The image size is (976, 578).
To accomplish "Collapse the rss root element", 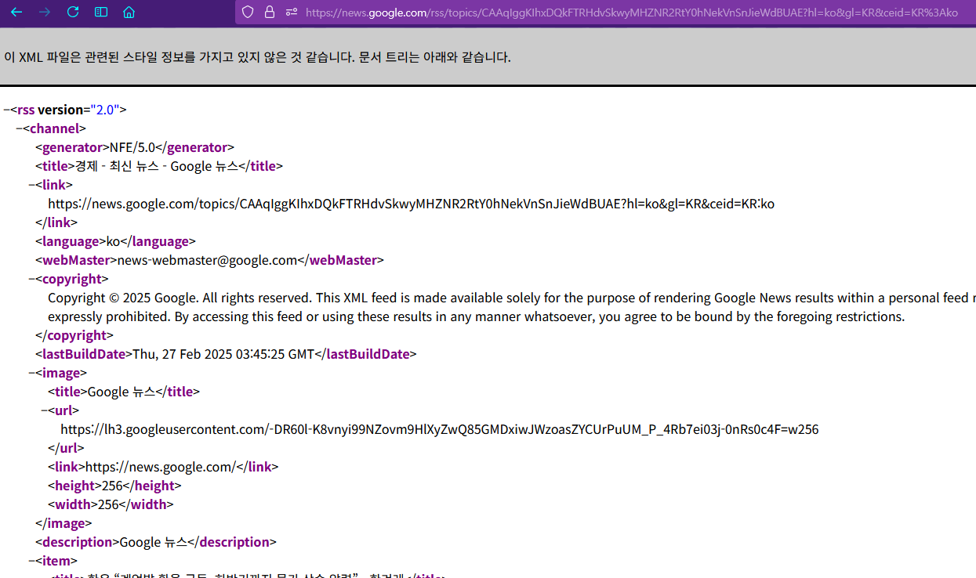I will (6, 110).
